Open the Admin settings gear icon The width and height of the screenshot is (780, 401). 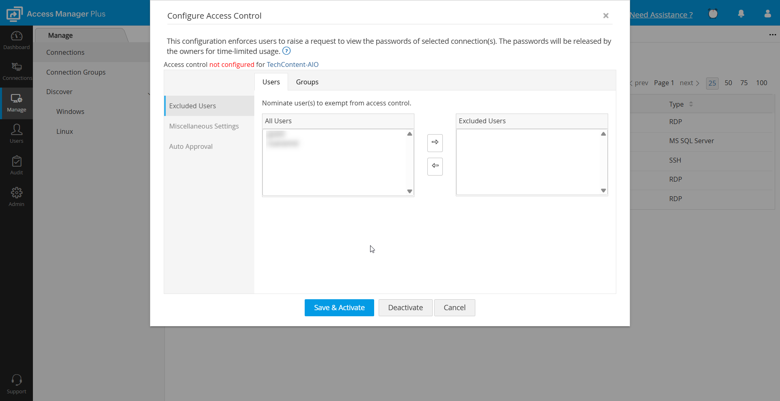16,197
